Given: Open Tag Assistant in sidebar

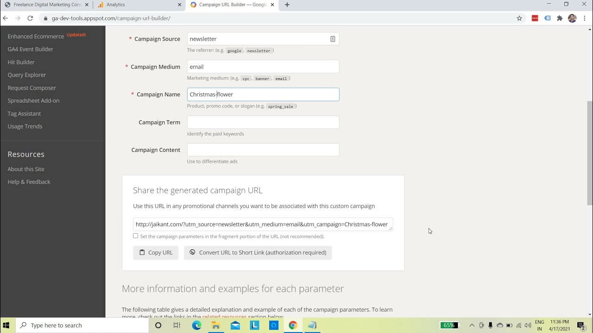Looking at the screenshot, I should click(24, 113).
